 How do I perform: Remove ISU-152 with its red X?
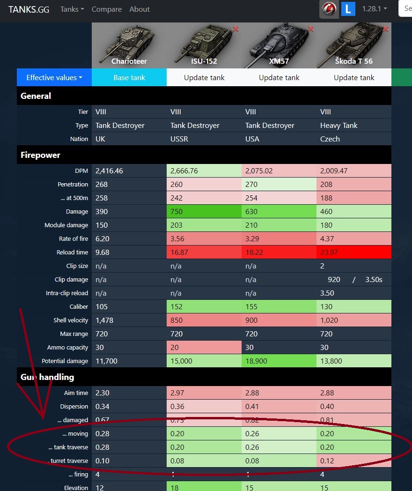235,29
